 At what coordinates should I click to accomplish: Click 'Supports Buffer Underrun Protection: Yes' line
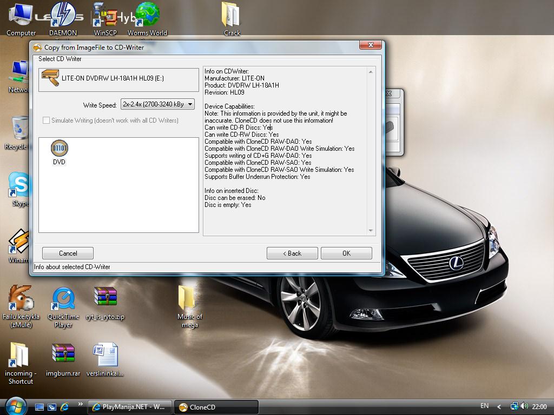pyautogui.click(x=257, y=177)
